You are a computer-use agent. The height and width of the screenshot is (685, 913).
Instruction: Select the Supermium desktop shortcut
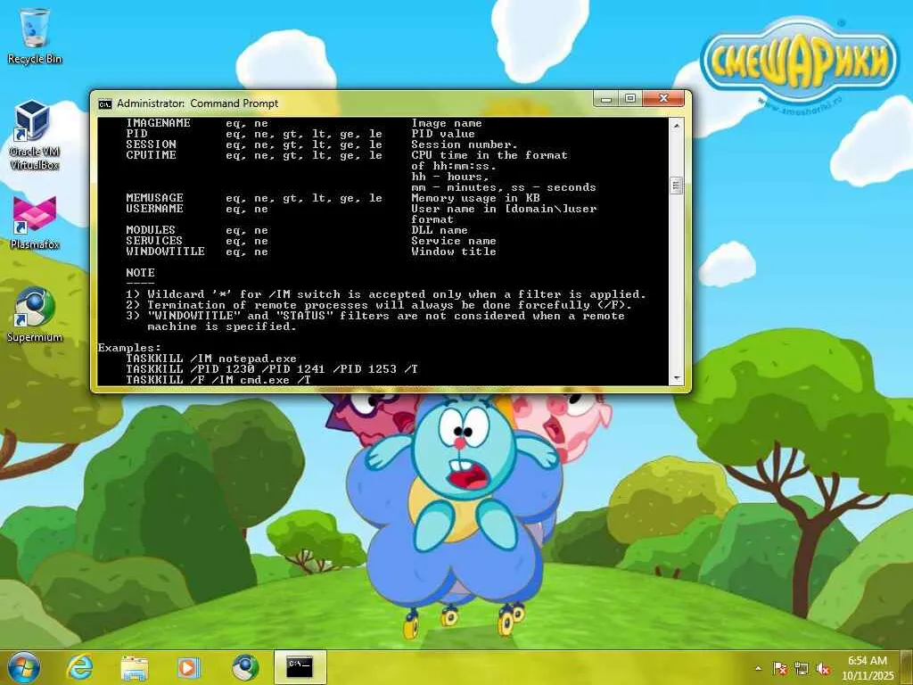tap(35, 315)
